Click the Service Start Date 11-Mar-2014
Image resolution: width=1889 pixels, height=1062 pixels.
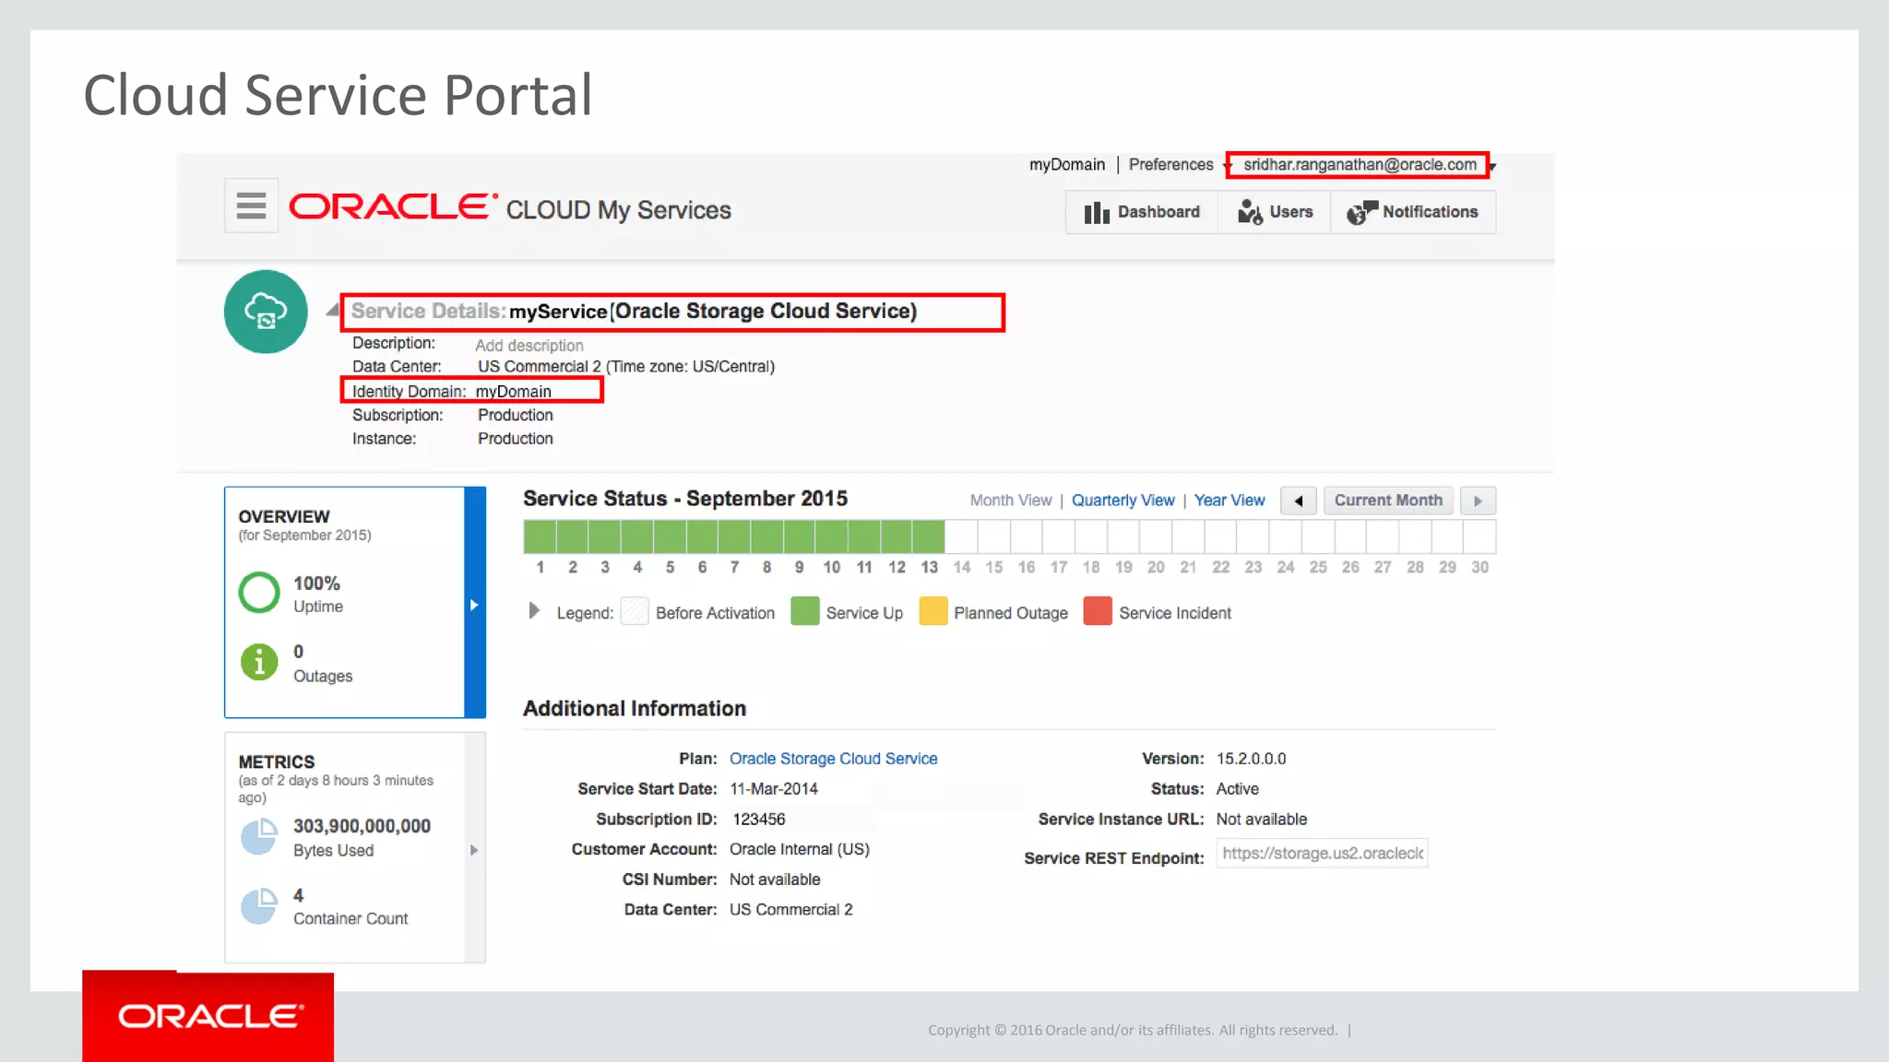point(773,789)
